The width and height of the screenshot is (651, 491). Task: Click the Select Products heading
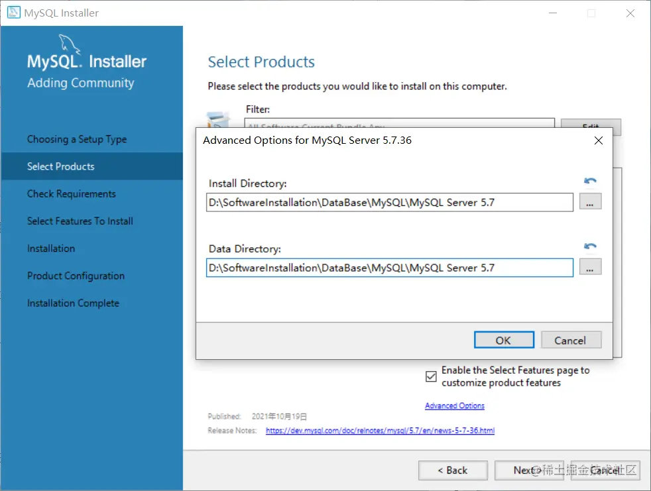point(261,62)
